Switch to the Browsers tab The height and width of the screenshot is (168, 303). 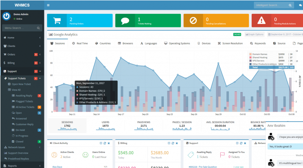[x=125, y=43]
